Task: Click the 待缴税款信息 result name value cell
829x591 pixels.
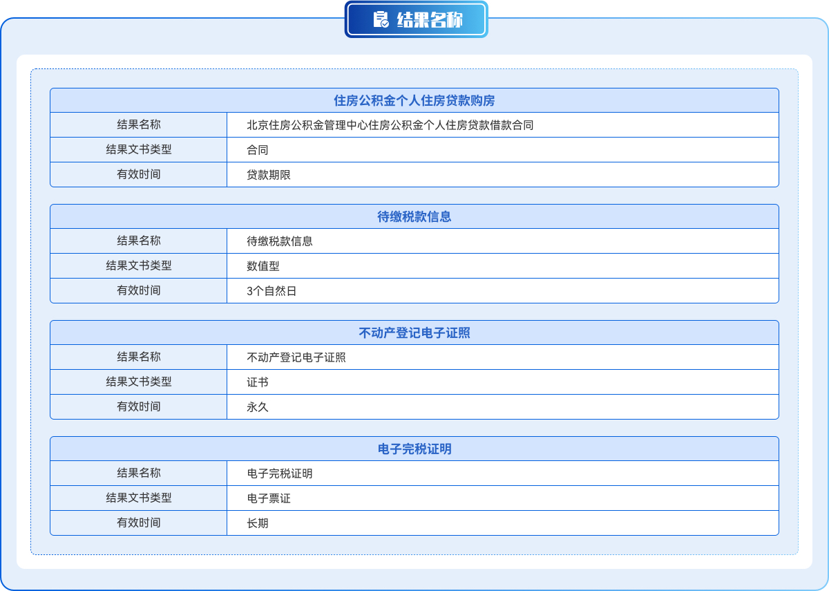Action: pos(280,241)
